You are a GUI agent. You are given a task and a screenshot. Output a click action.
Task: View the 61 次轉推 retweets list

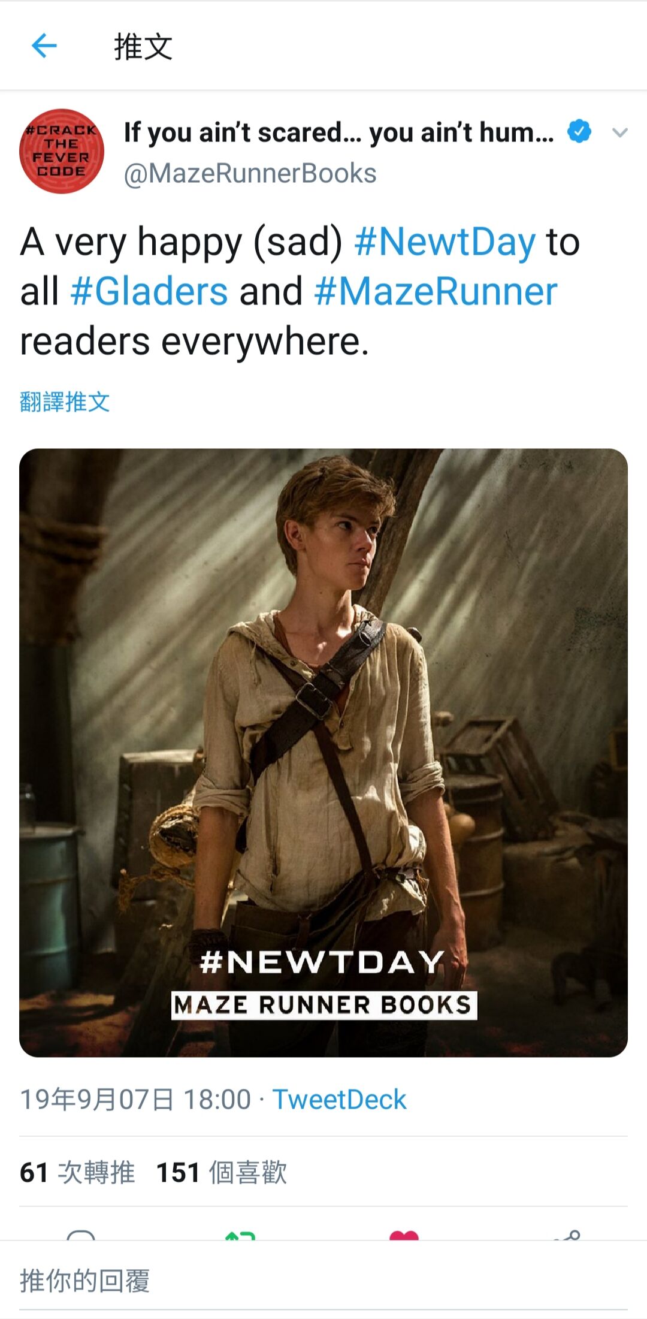pyautogui.click(x=77, y=1172)
